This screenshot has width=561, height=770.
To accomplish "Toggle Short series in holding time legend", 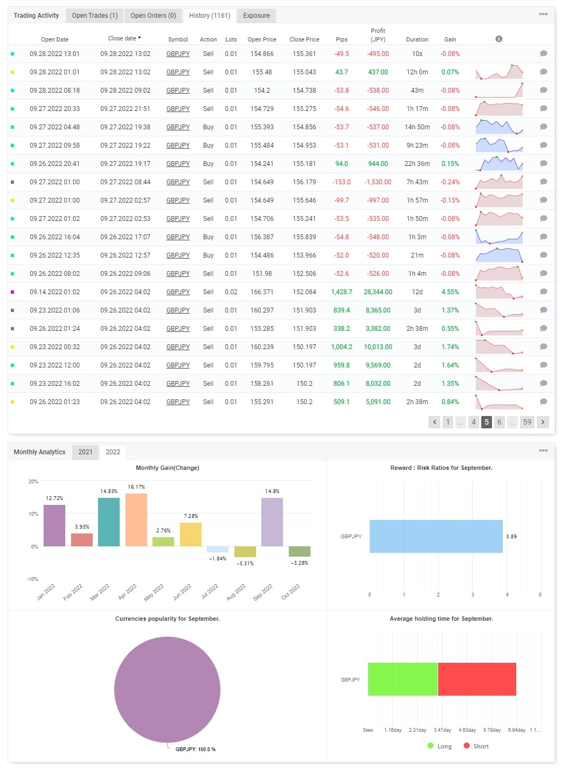I will pyautogui.click(x=476, y=746).
